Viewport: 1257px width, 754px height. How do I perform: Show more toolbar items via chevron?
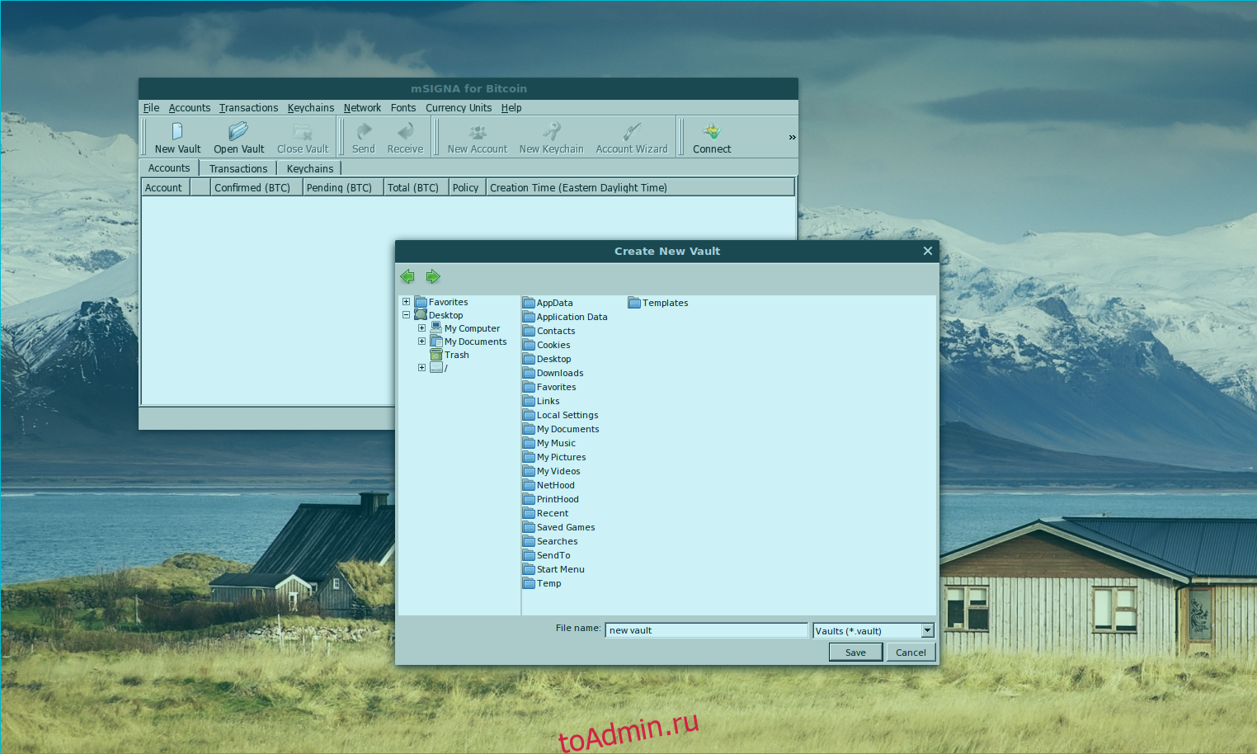792,138
